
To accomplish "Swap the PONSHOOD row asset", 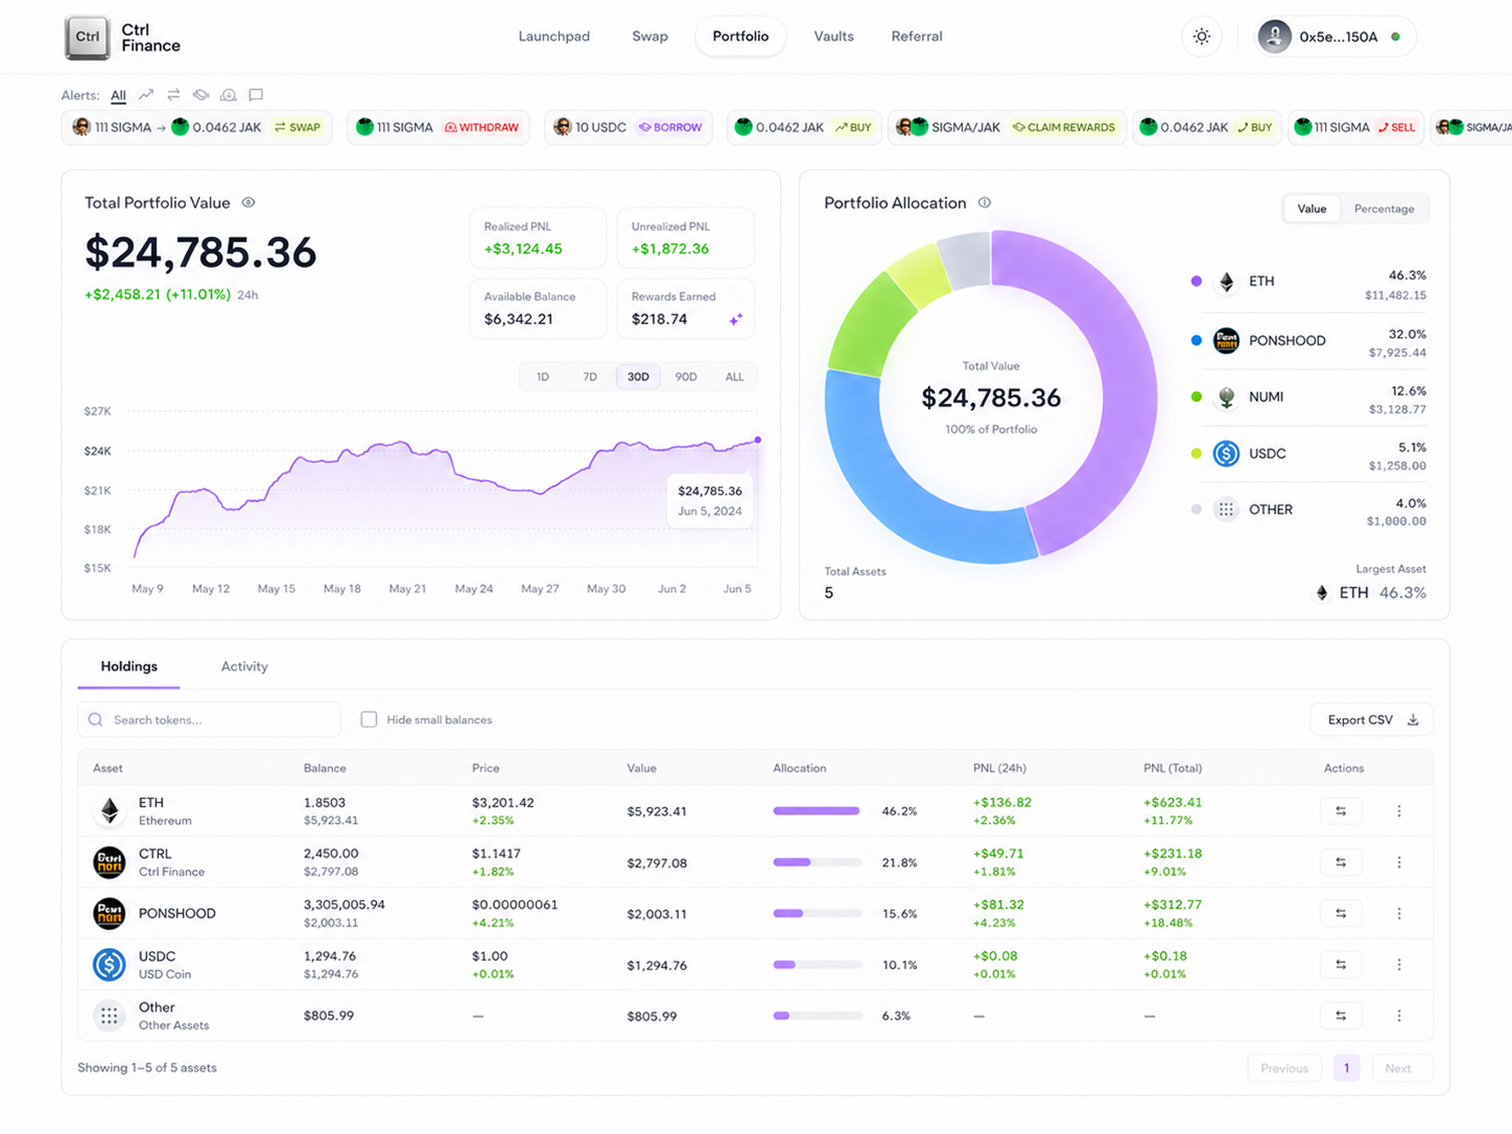I will pyautogui.click(x=1340, y=914).
